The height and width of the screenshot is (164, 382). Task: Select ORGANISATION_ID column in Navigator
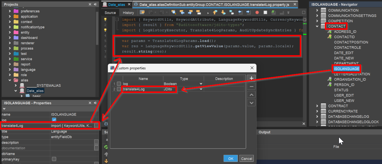click(x=350, y=79)
